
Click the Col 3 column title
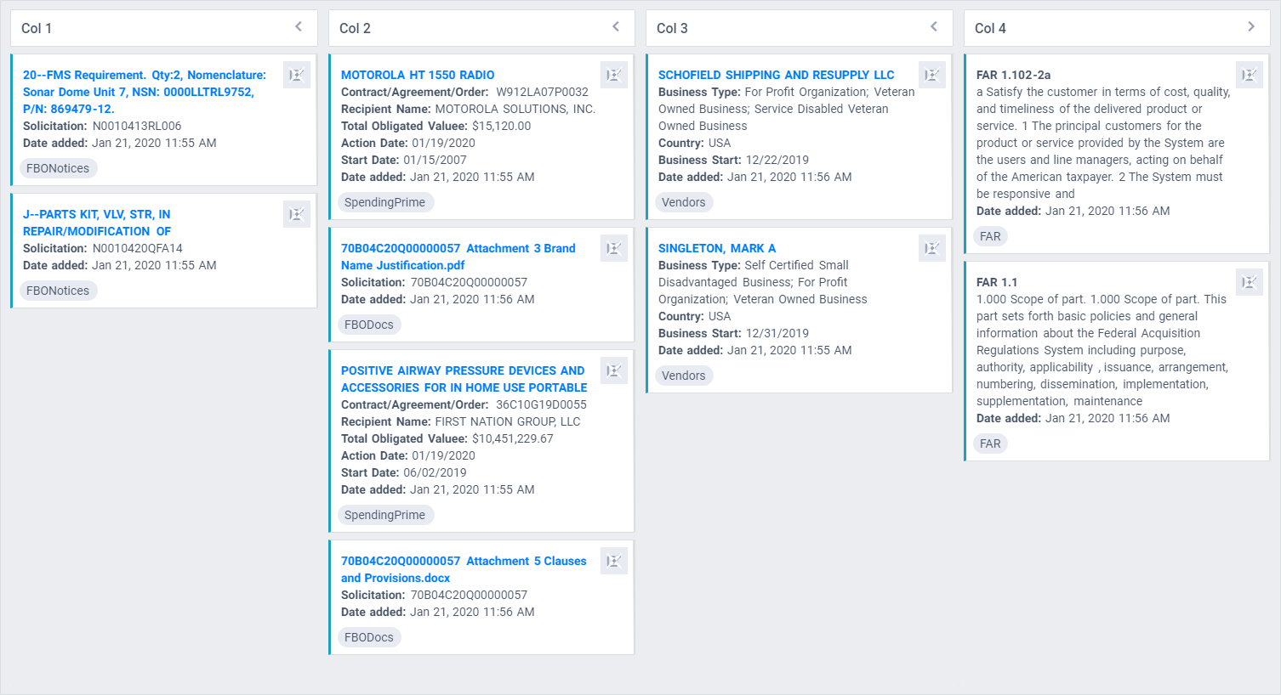672,28
